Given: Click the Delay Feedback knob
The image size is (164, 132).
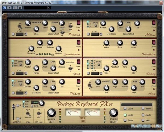Looking at the screenshot, I should 115,62.
